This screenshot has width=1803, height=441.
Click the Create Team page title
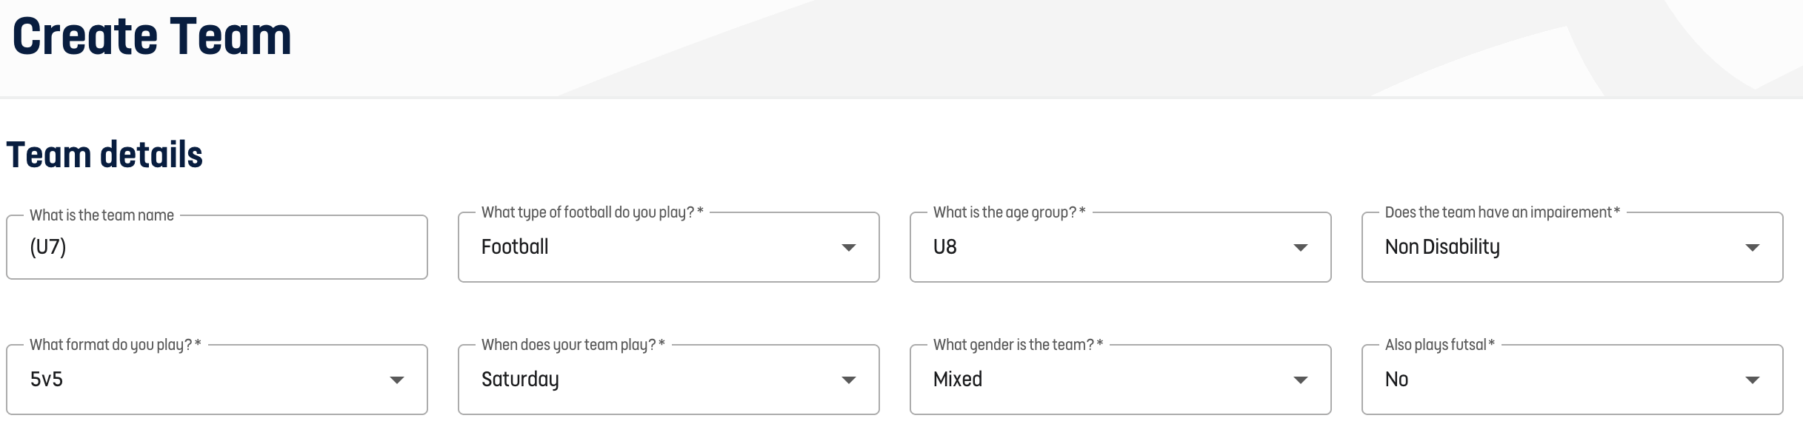(x=152, y=36)
